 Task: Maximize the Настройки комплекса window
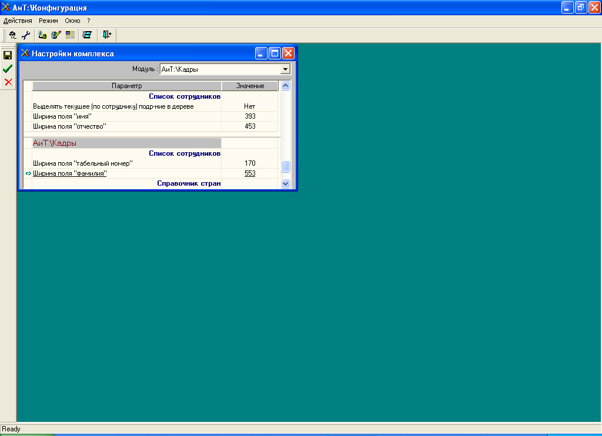[275, 53]
